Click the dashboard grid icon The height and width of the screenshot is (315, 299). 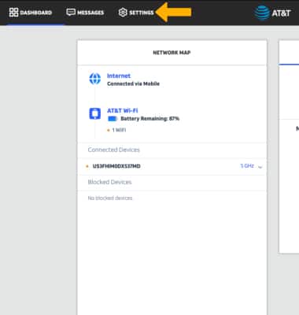coord(13,13)
